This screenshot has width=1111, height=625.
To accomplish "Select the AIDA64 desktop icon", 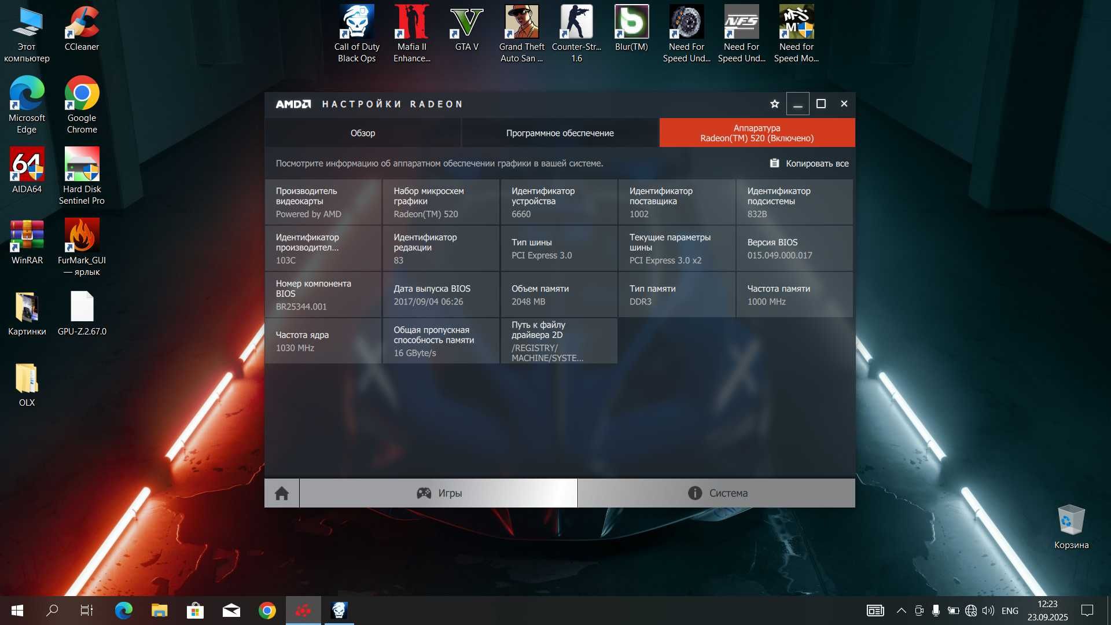I will point(27,171).
